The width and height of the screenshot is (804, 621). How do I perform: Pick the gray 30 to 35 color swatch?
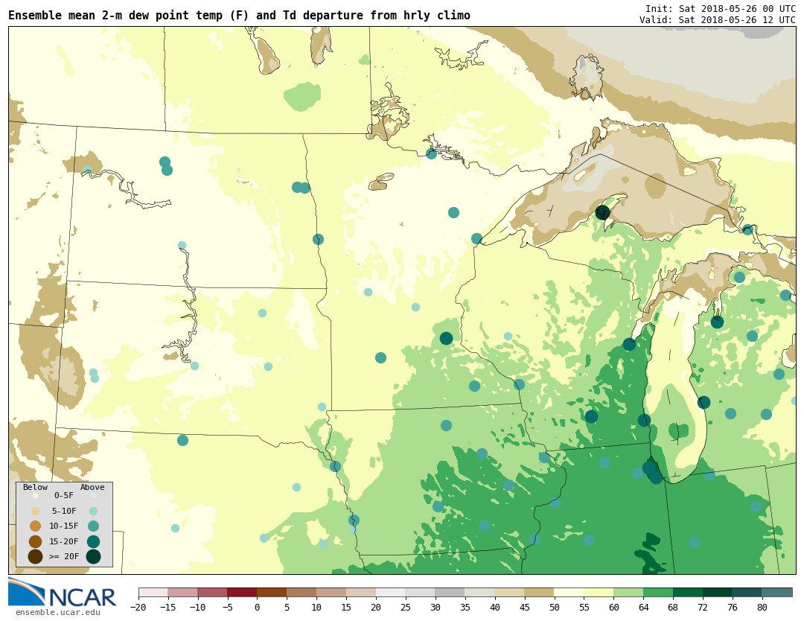pos(450,593)
